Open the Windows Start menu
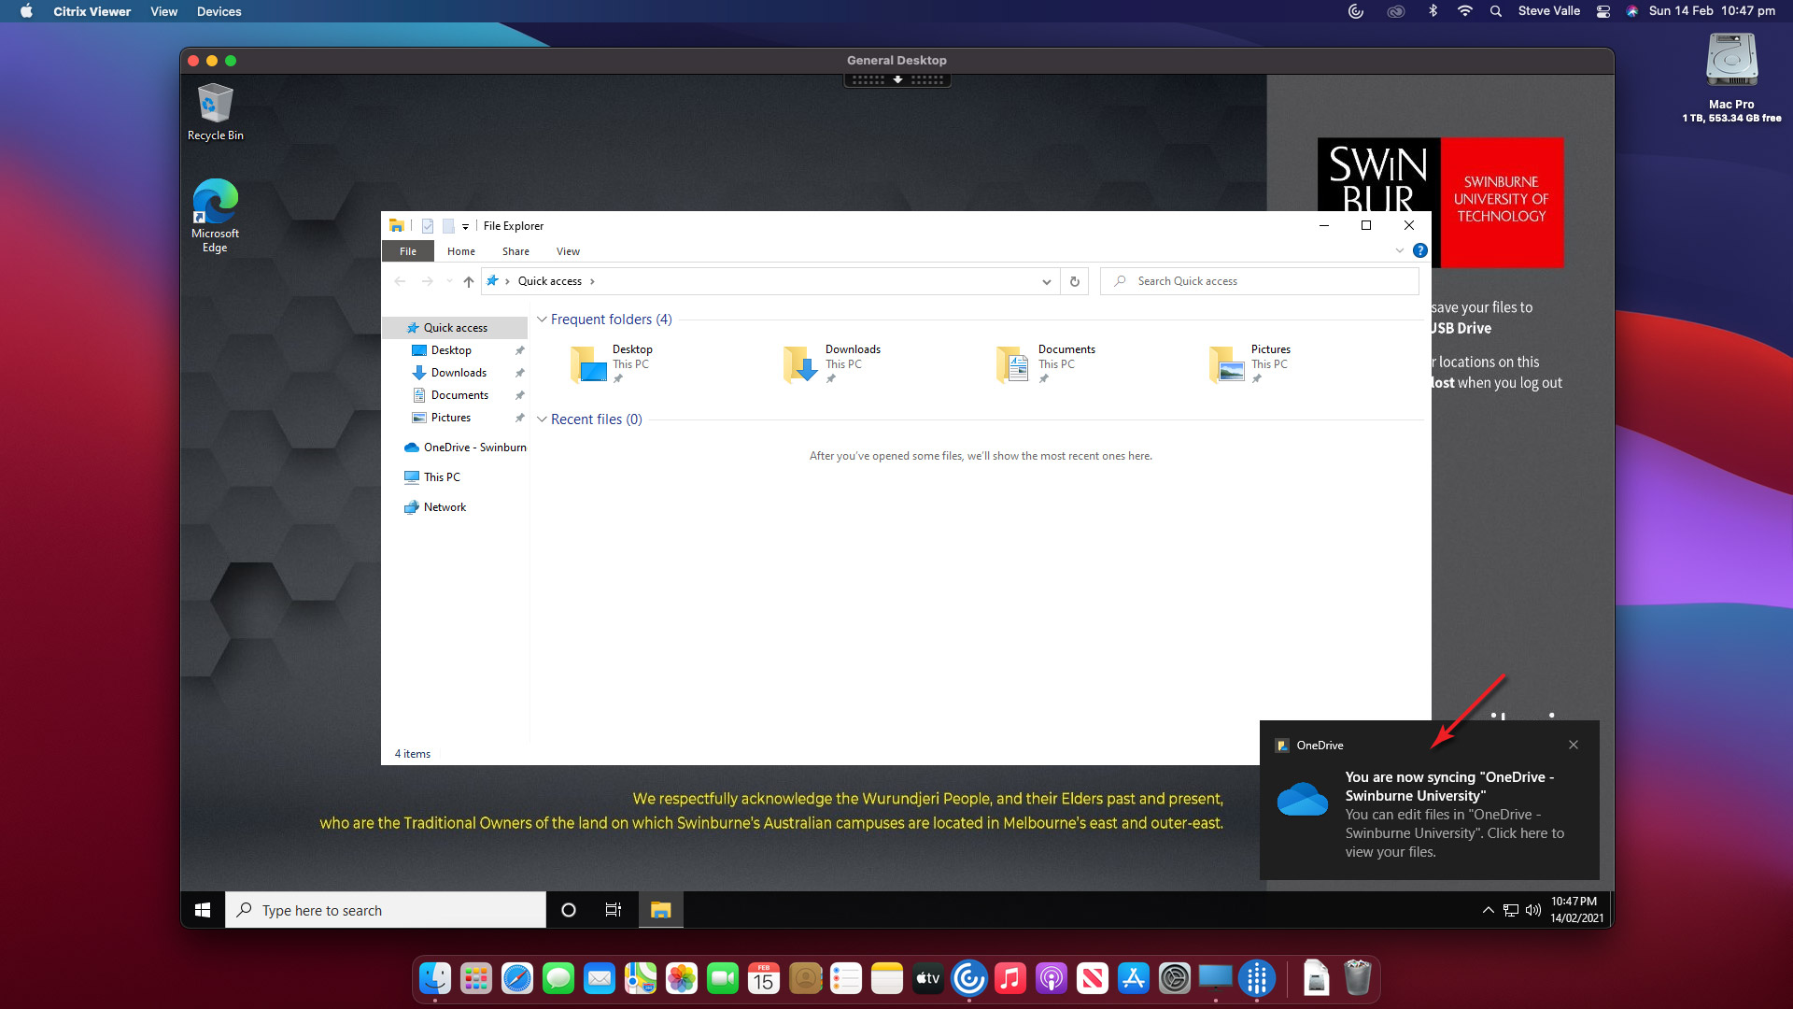This screenshot has width=1793, height=1009. [203, 910]
